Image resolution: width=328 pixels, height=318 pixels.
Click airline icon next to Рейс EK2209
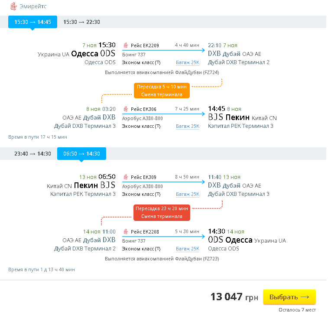point(126,45)
